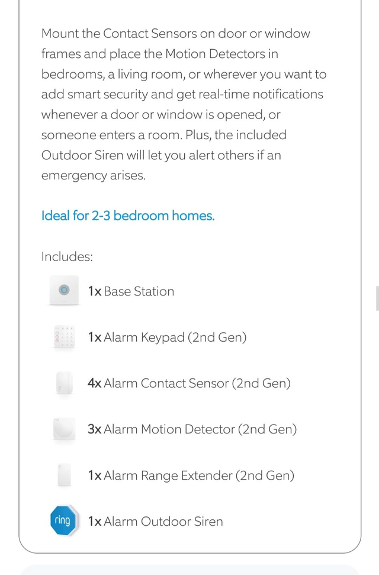Click the 'Includes:' heading

(x=67, y=256)
